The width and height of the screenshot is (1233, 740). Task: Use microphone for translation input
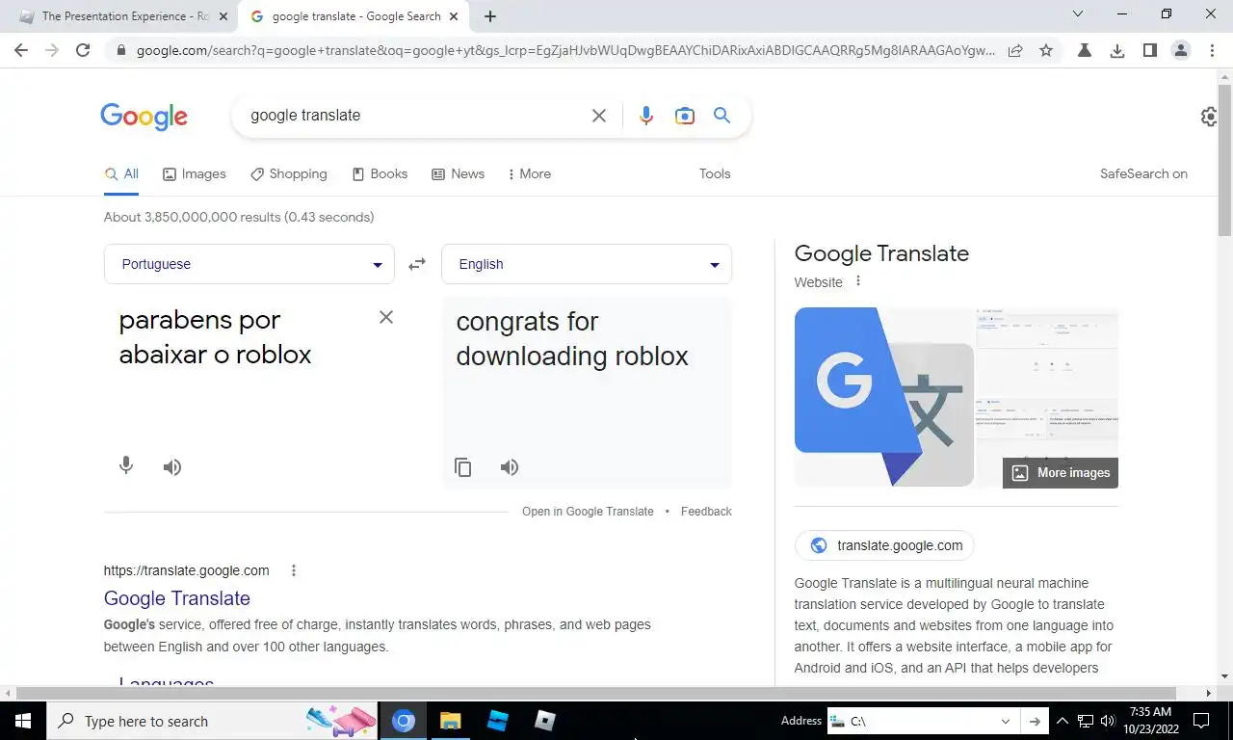pos(126,466)
